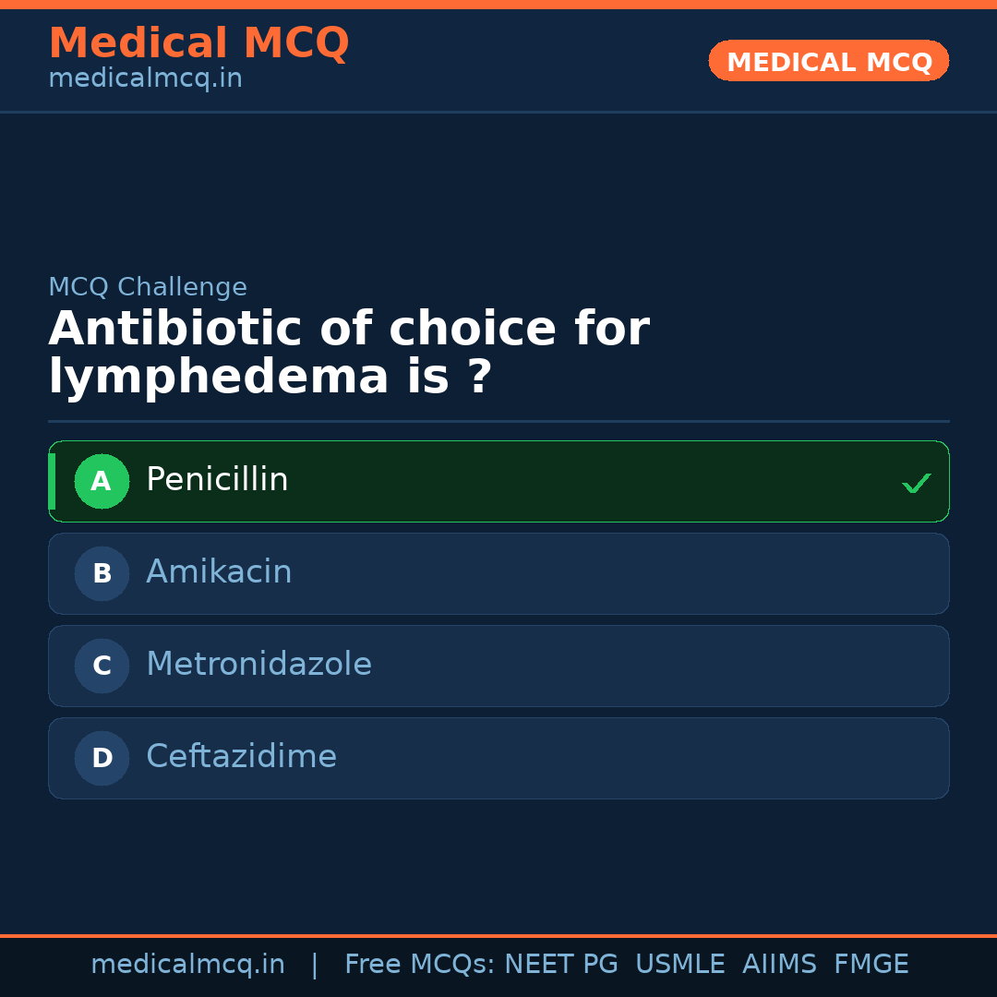Select the Penicillin answer option
Image resolution: width=997 pixels, height=997 pixels.
click(x=498, y=481)
